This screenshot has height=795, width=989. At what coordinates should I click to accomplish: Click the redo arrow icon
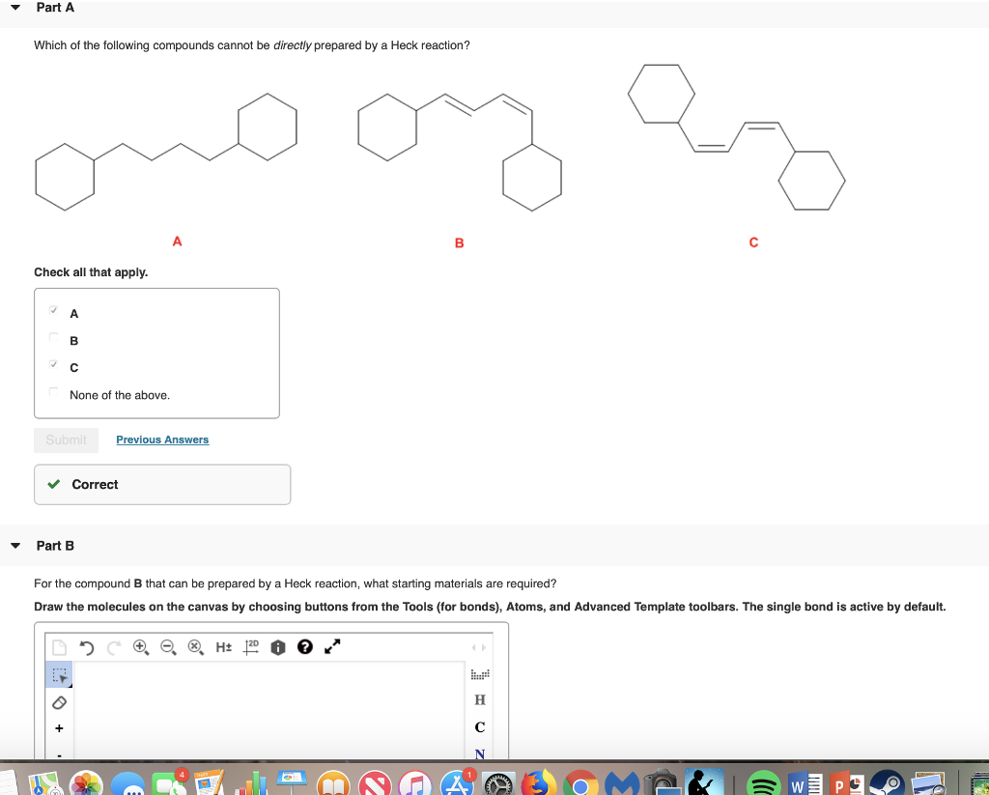click(114, 647)
